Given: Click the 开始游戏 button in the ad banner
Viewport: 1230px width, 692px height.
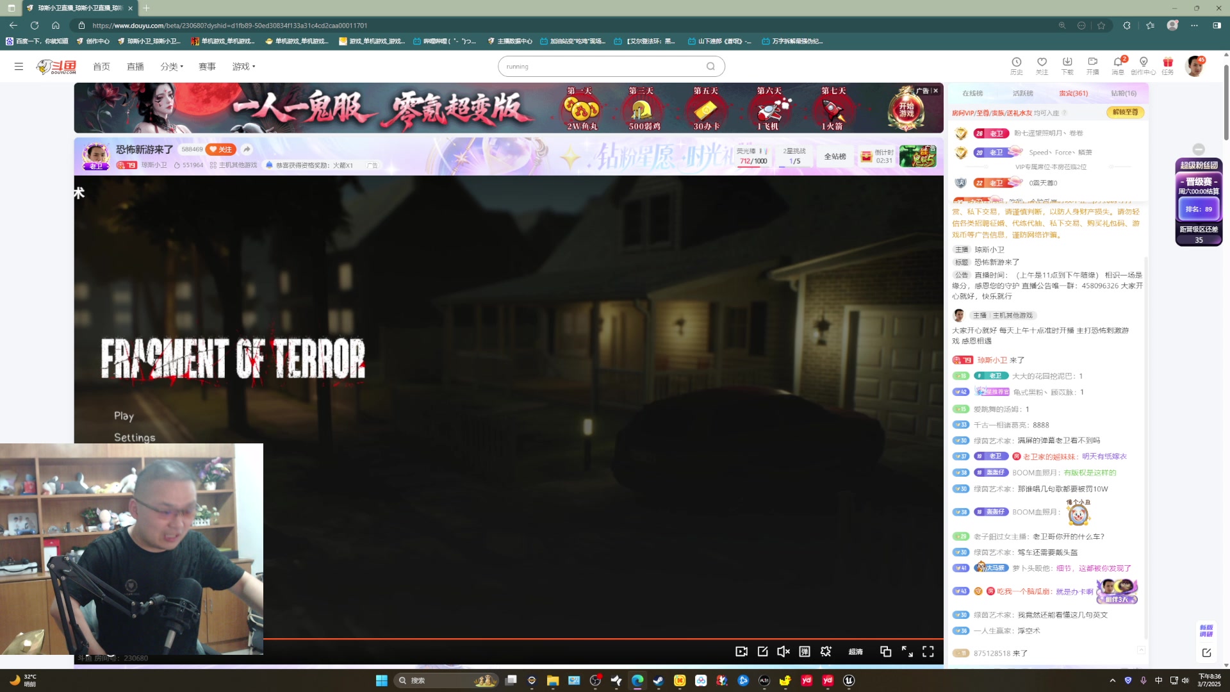Looking at the screenshot, I should coord(906,109).
